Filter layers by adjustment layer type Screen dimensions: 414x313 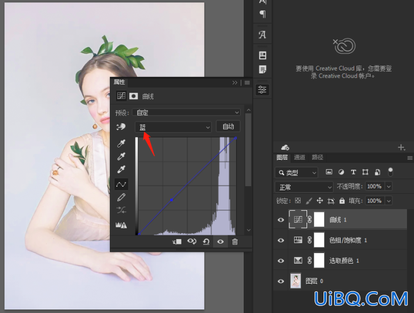click(341, 172)
